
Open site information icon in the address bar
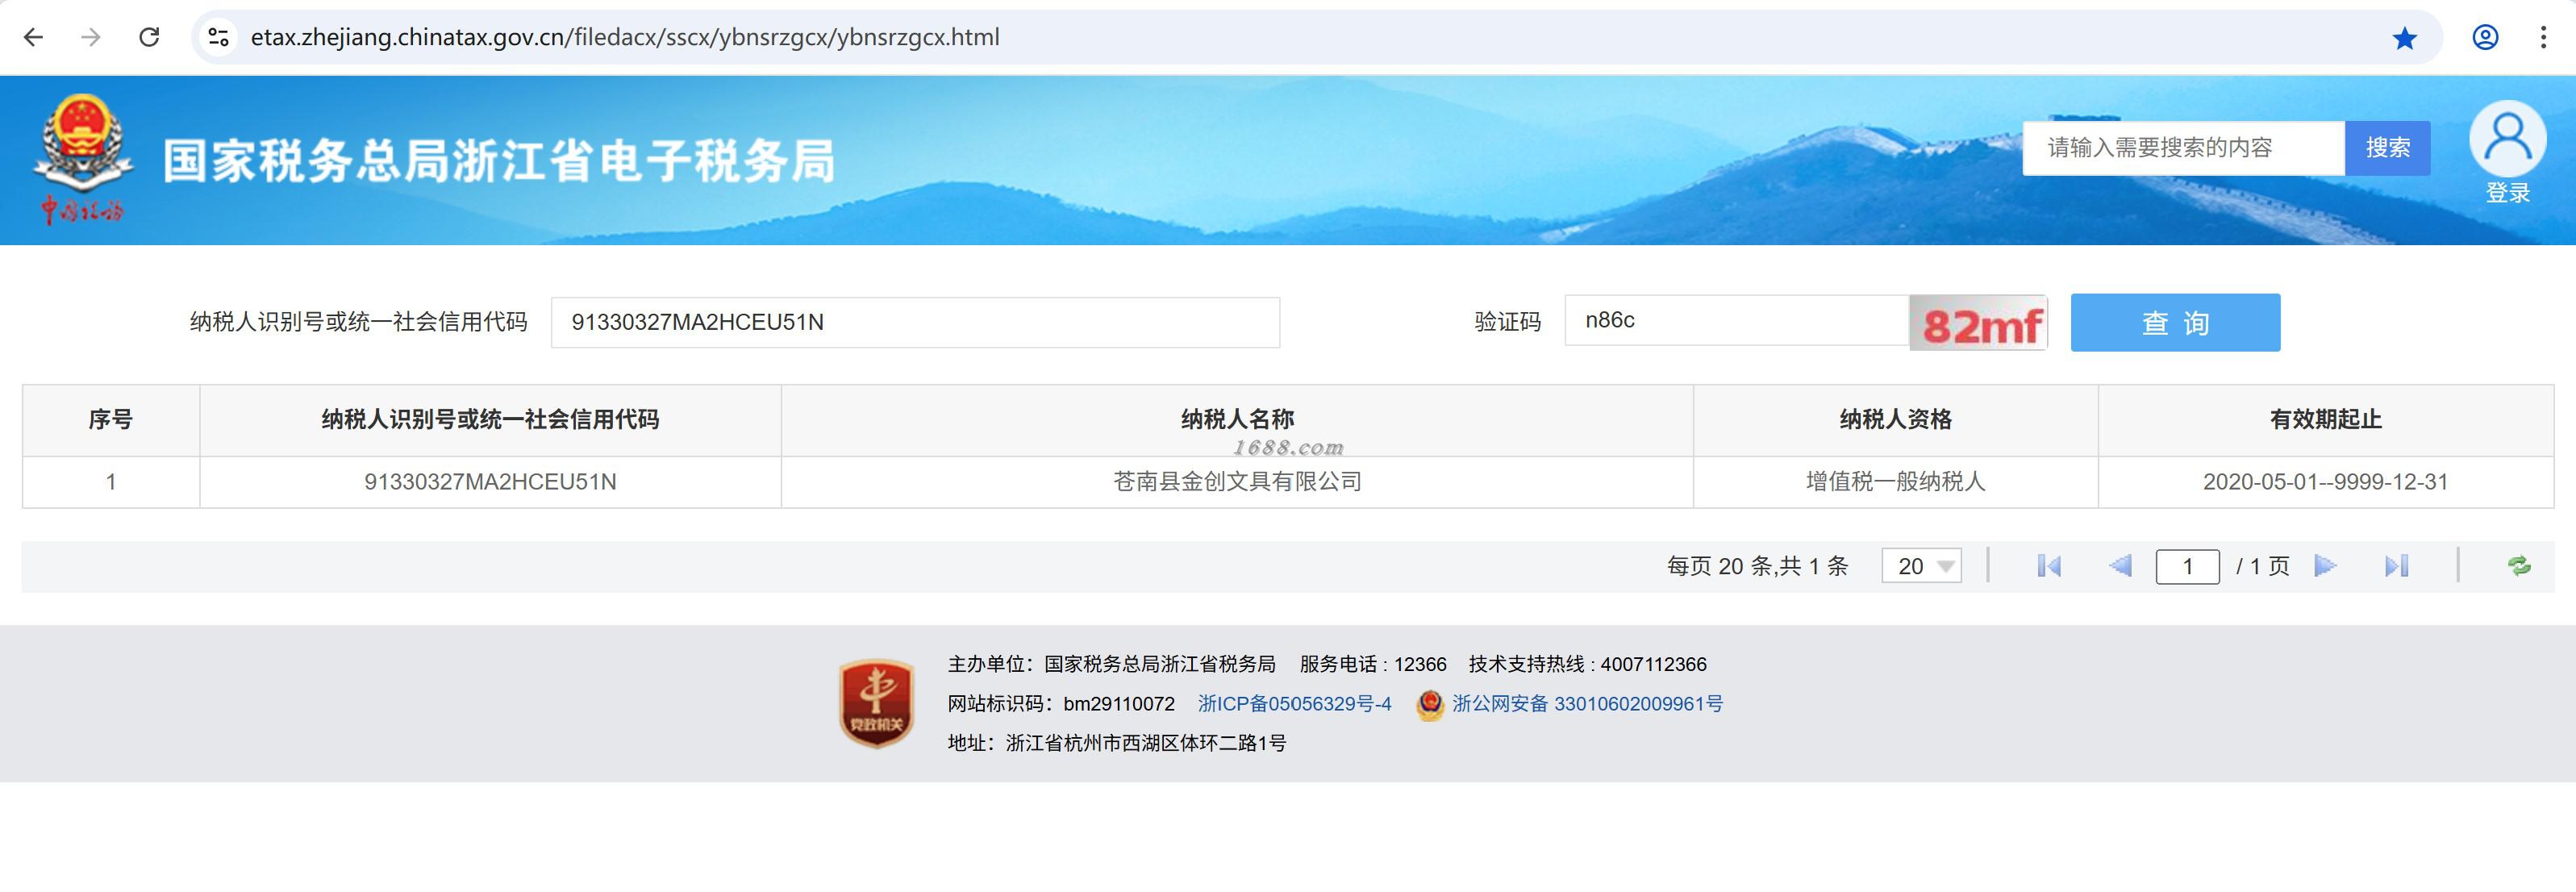pos(218,38)
